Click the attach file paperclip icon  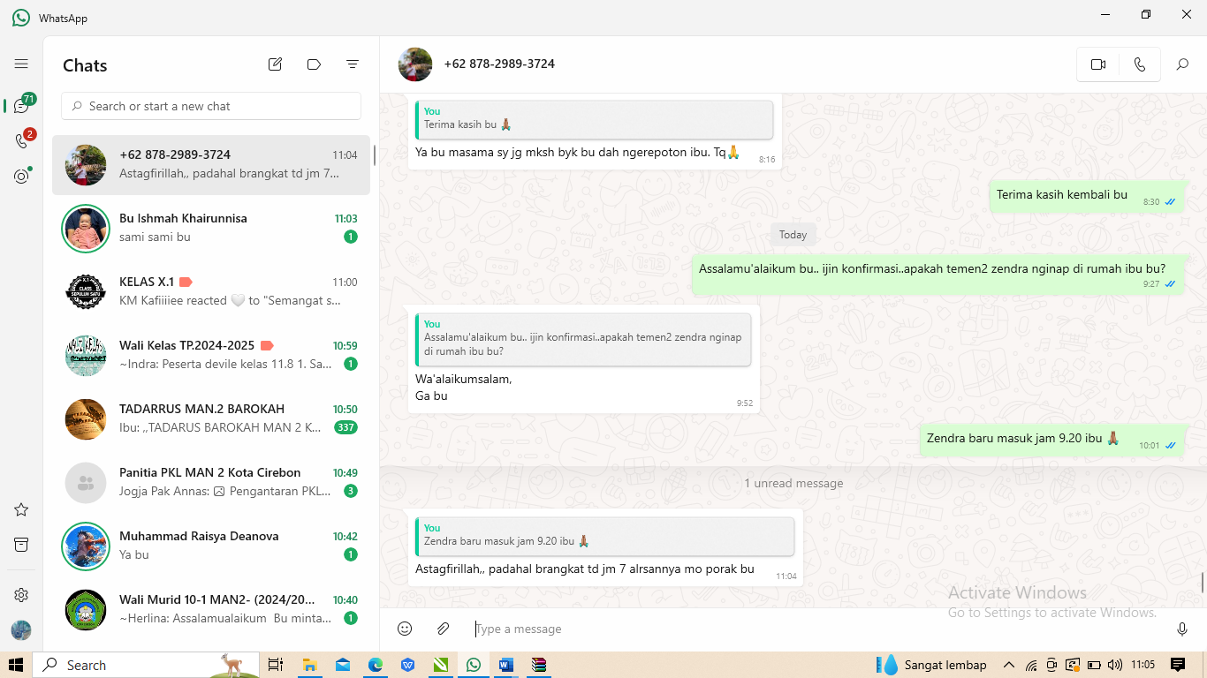tap(444, 629)
